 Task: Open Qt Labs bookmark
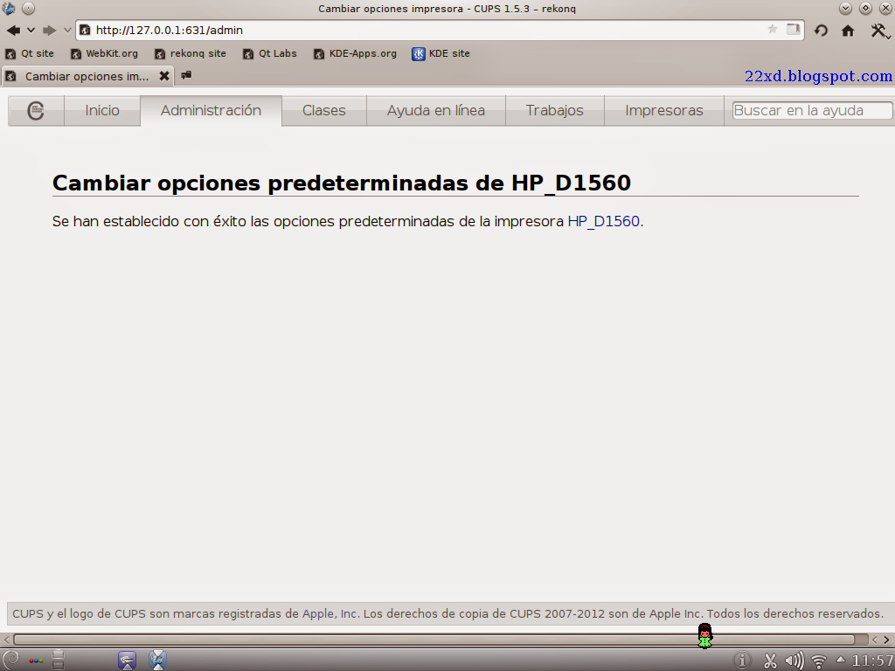[270, 53]
